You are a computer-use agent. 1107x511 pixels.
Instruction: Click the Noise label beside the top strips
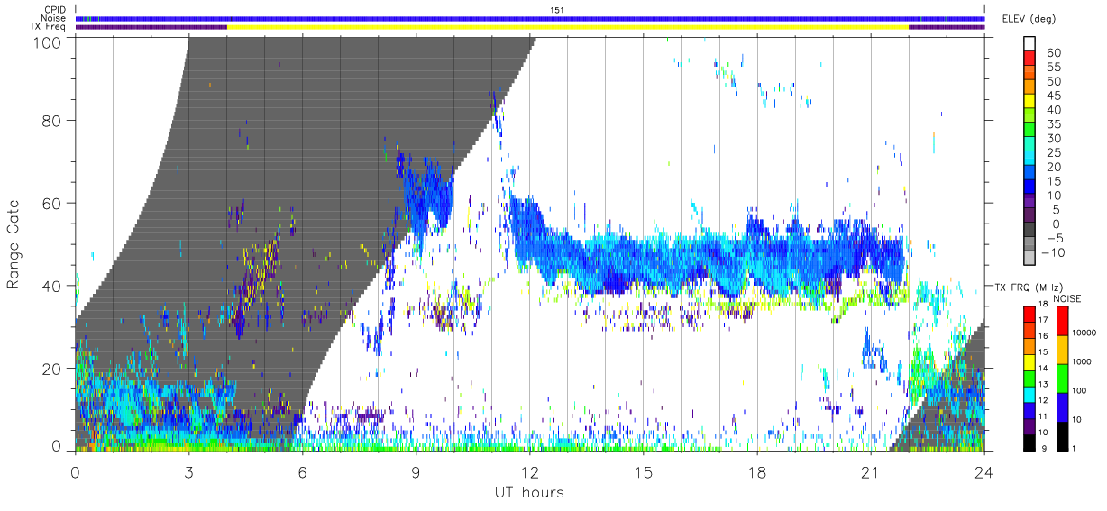[x=53, y=18]
